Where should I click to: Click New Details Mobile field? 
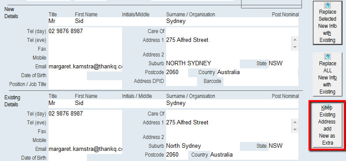85,58
